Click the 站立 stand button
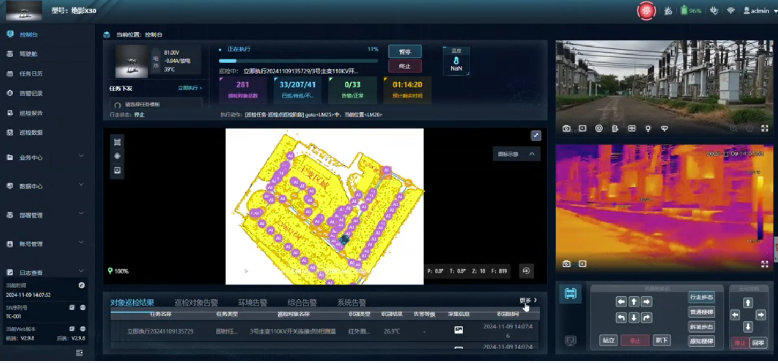The width and height of the screenshot is (778, 363). click(608, 341)
